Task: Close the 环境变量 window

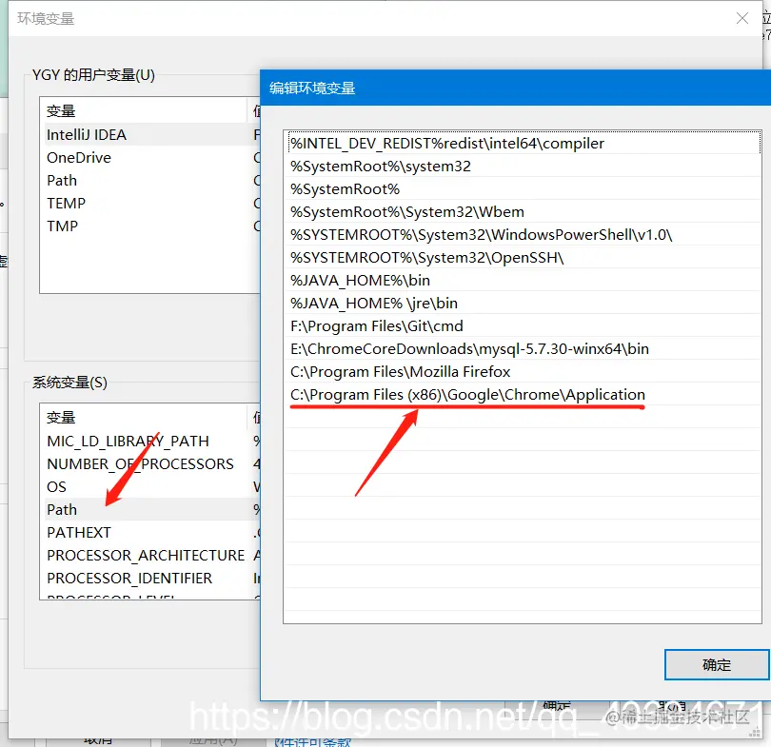Action: tap(742, 19)
